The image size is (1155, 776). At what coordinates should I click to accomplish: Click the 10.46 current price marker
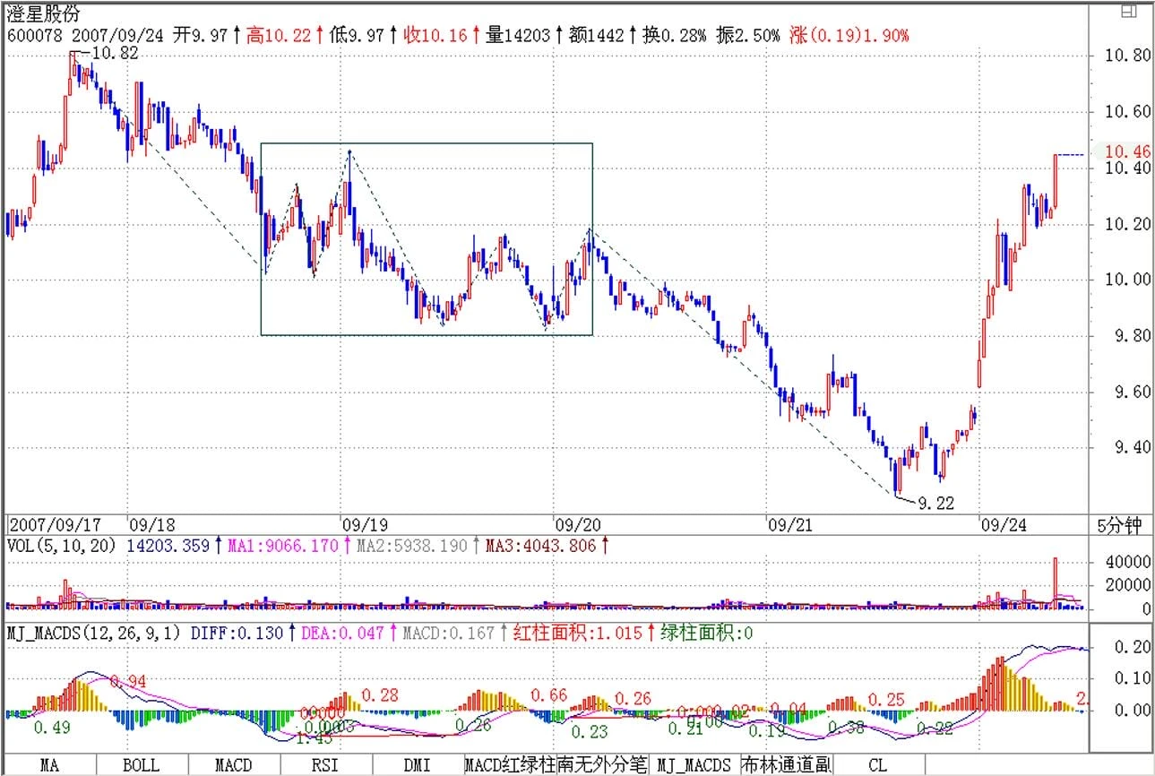(x=1126, y=152)
